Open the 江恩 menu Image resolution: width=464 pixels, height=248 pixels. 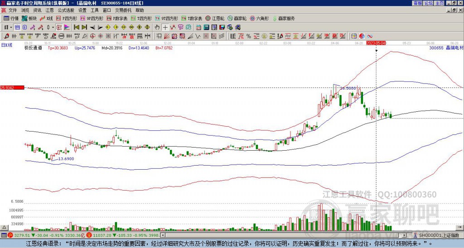pos(49,10)
